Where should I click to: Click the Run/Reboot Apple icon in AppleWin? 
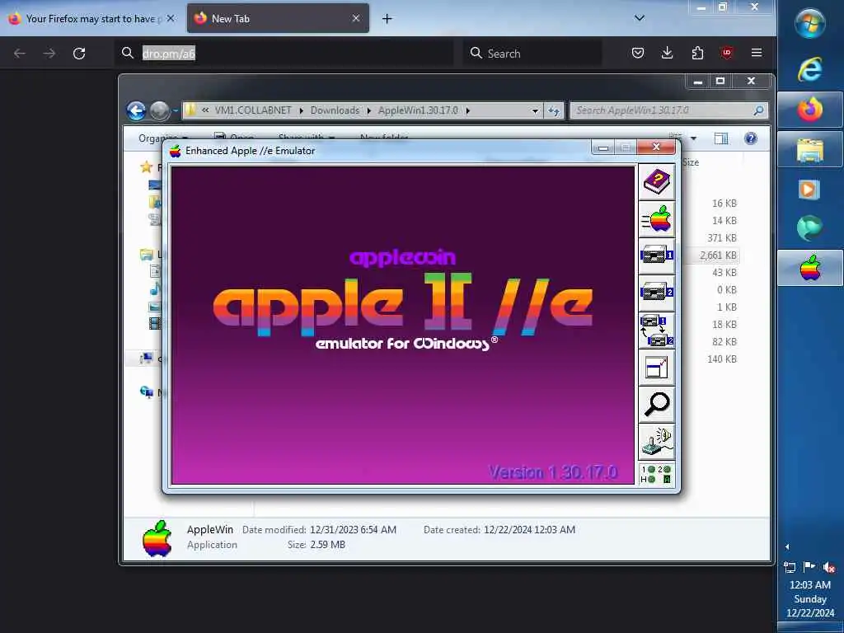pyautogui.click(x=657, y=219)
